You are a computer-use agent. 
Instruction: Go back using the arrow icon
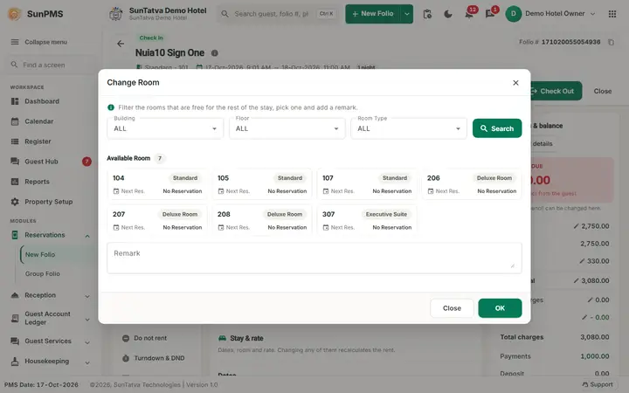click(x=121, y=44)
